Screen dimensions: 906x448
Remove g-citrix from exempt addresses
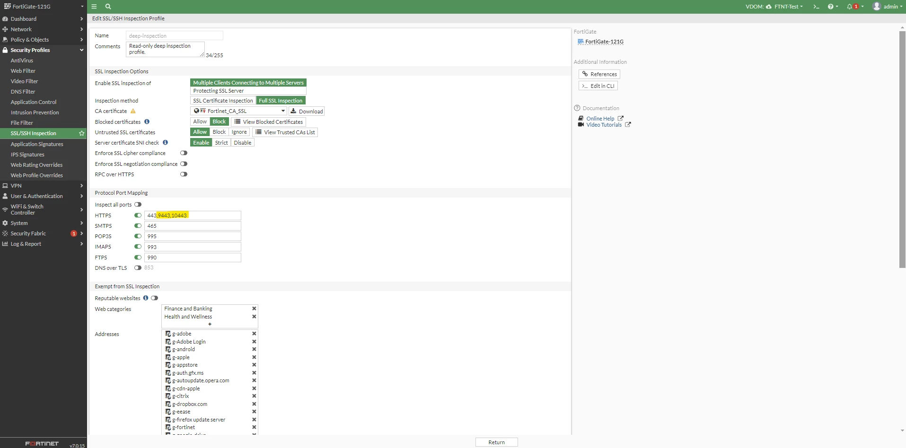(254, 396)
